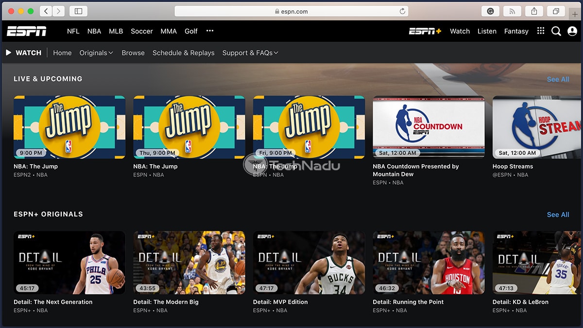583x328 pixels.
Task: Click the "@ESPN • NBA" subtitle text
Action: [510, 174]
